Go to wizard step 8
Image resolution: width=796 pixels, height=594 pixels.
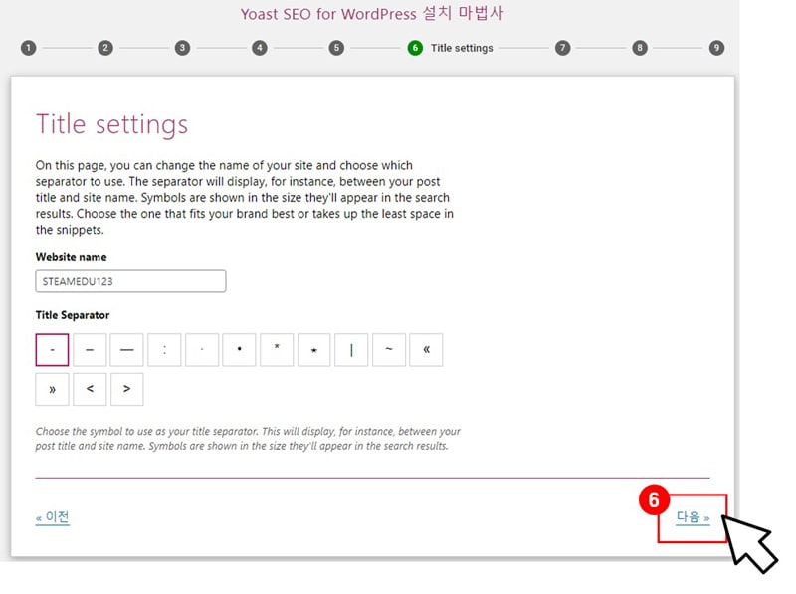640,48
